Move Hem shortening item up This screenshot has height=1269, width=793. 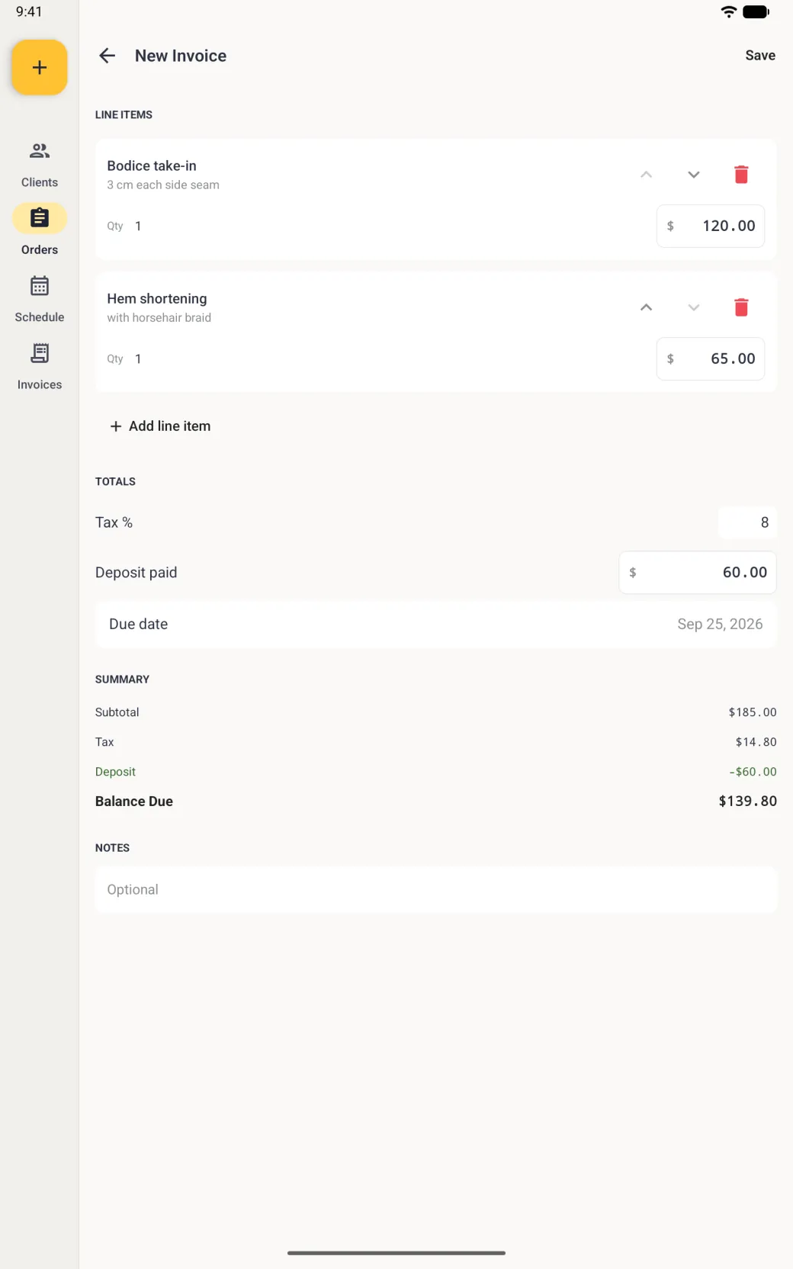click(646, 307)
